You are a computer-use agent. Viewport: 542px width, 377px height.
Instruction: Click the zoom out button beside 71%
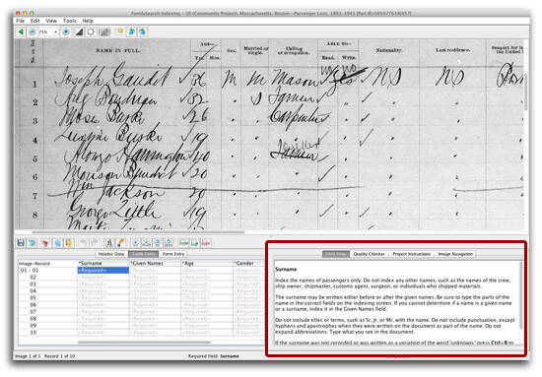pos(33,32)
